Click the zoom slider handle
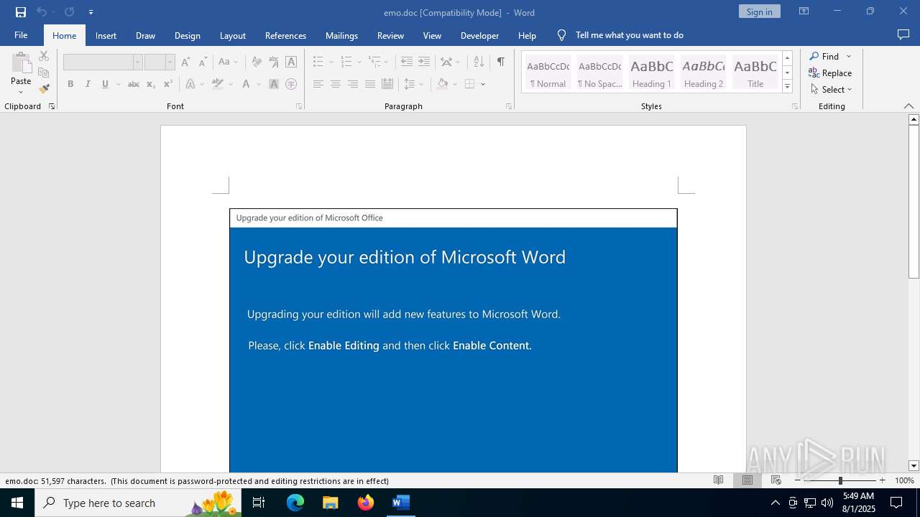Screen dimensions: 920x517 [839, 480]
